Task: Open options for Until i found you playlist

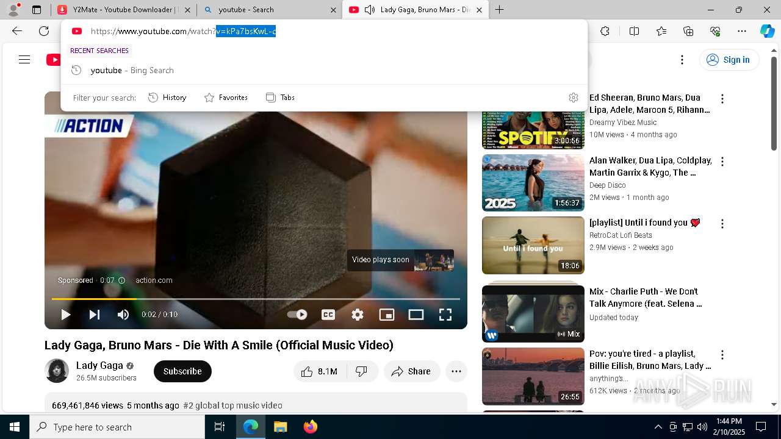Action: pos(722,224)
